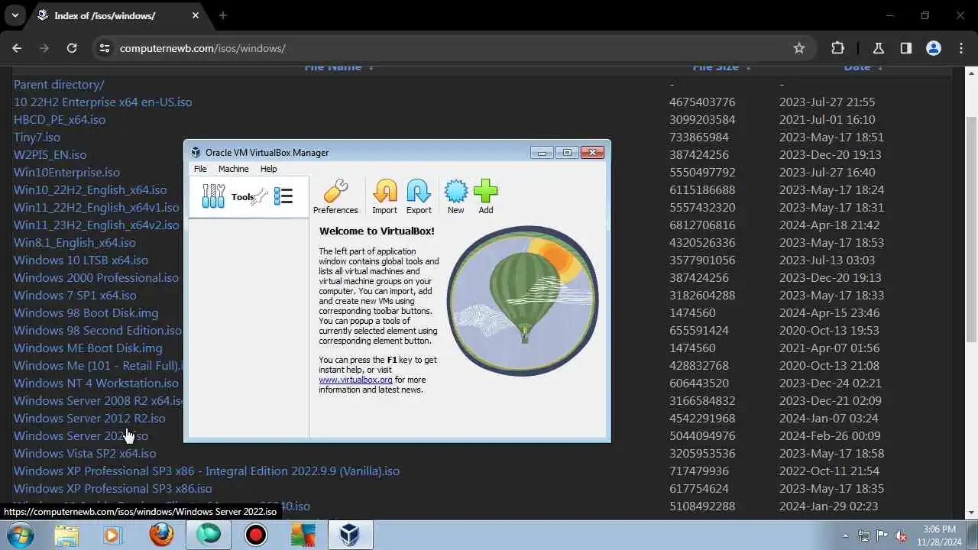Click the Tiny7.iso link

pos(37,137)
